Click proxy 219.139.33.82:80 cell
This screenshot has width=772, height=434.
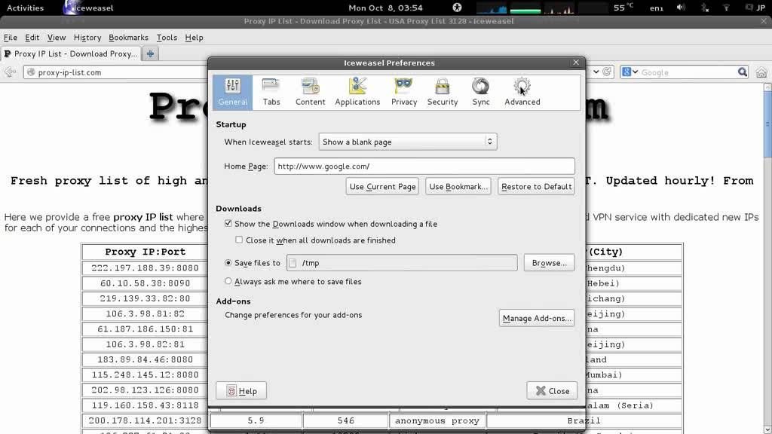[x=145, y=298]
